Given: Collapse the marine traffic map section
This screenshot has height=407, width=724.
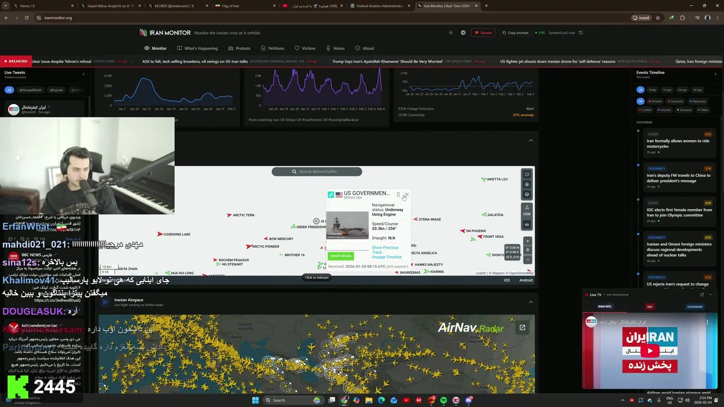Looking at the screenshot, I should (x=531, y=140).
